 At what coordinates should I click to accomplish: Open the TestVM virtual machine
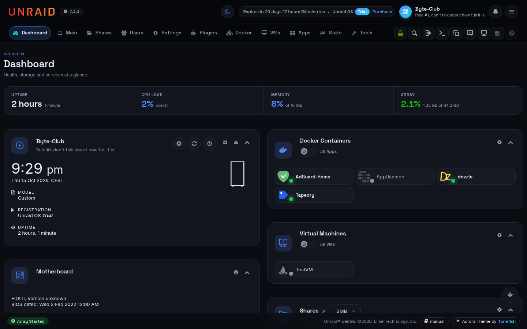point(314,269)
